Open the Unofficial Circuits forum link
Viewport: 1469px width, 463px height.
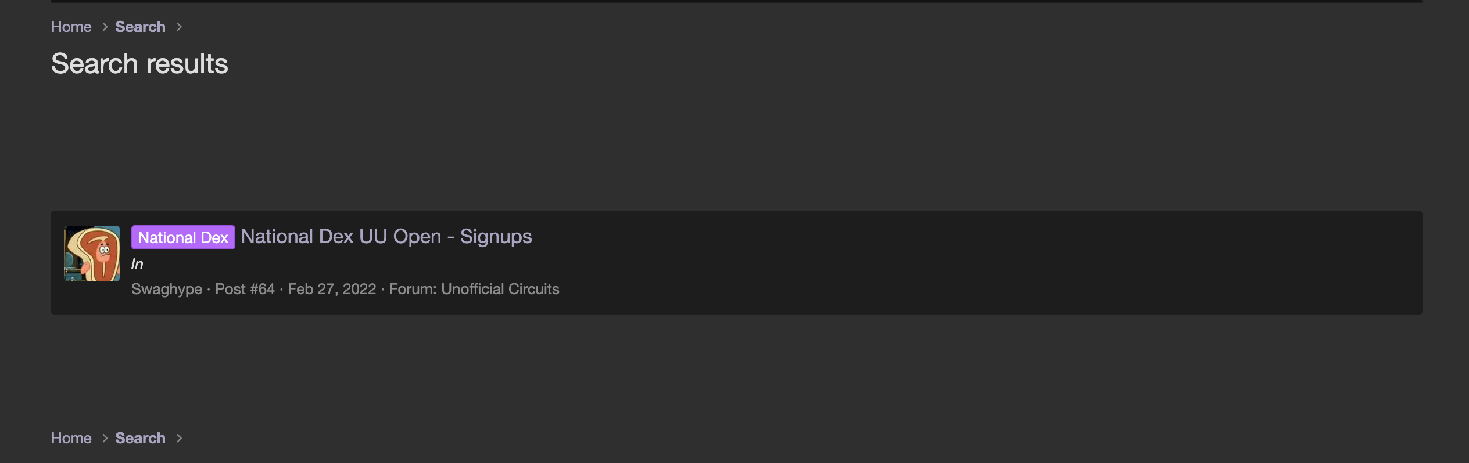(x=500, y=289)
